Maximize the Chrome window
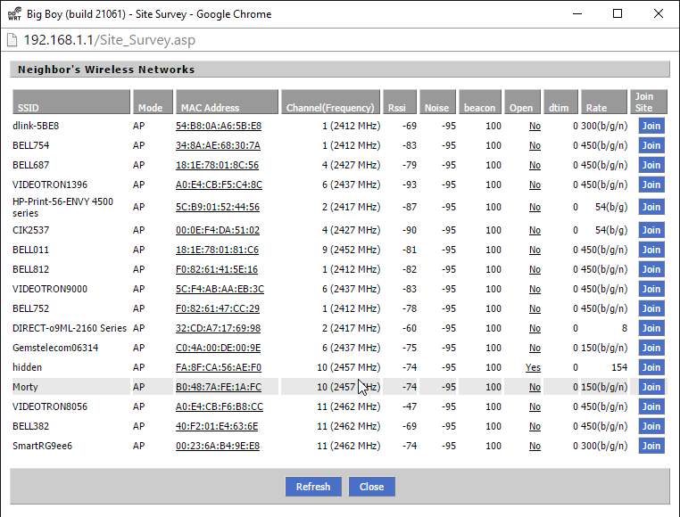This screenshot has height=517, width=680. point(618,14)
